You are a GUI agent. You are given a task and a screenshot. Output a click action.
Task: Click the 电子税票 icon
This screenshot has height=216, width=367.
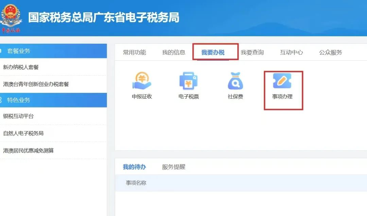pyautogui.click(x=189, y=81)
